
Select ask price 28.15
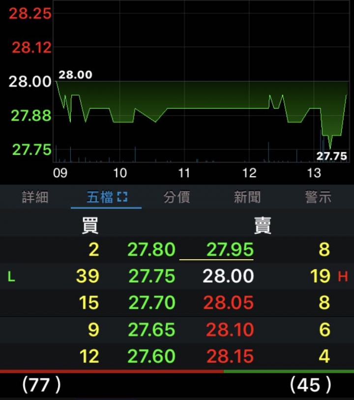click(x=230, y=356)
